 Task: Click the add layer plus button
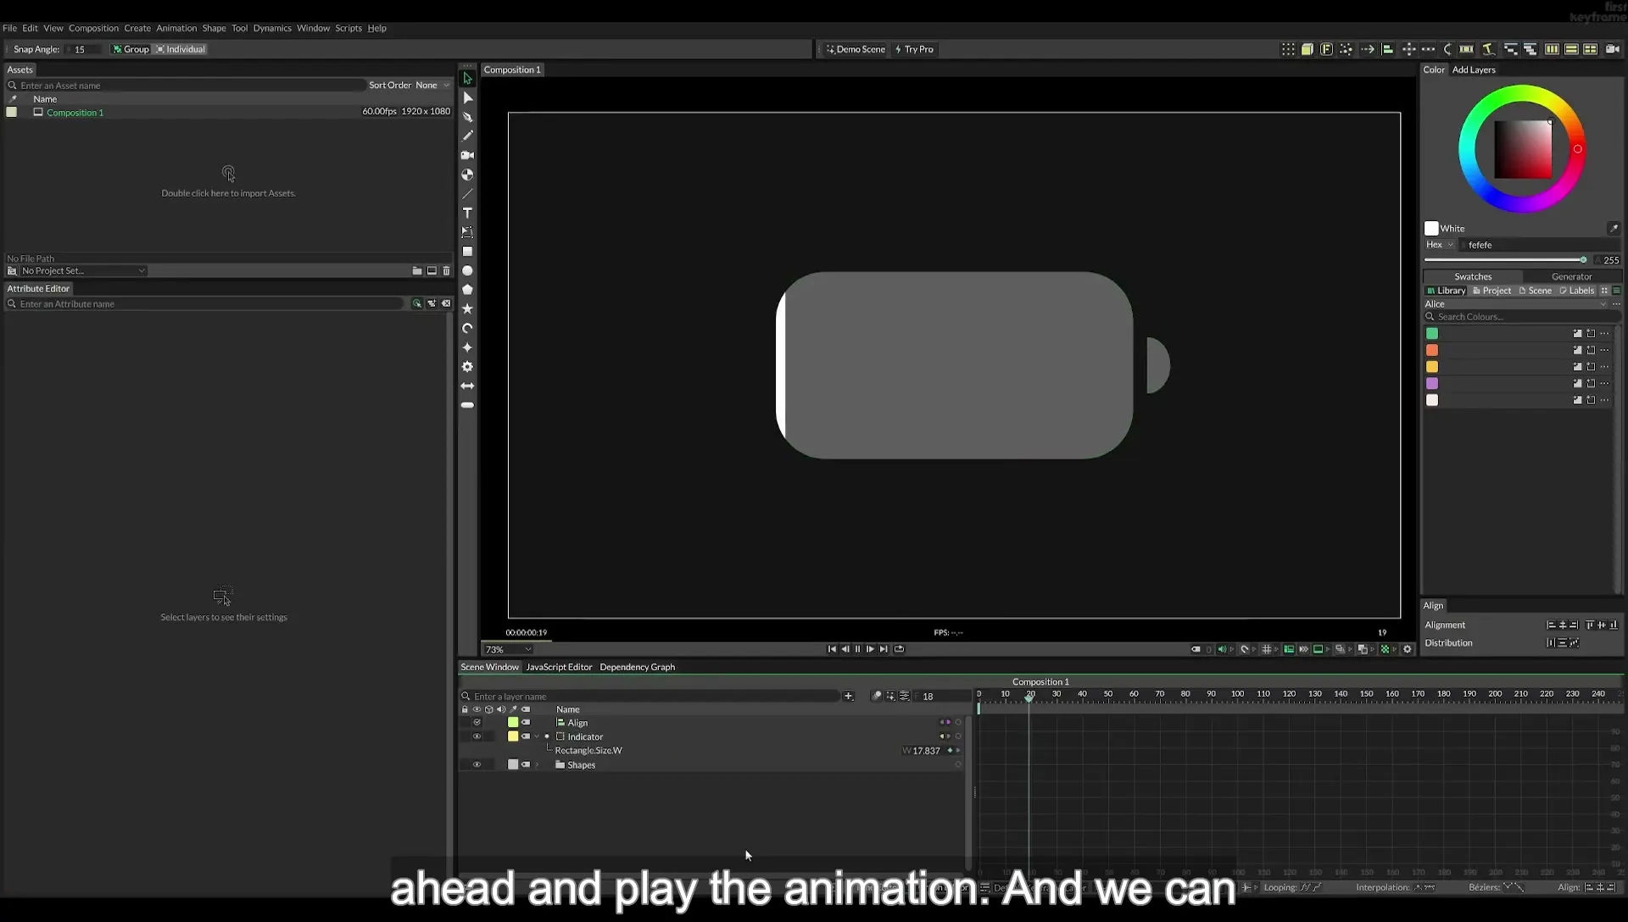pyautogui.click(x=848, y=697)
